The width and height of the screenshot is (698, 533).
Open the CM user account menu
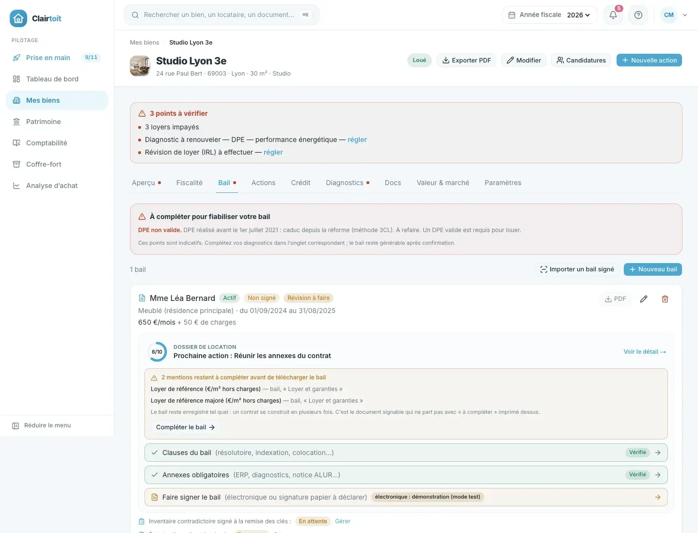click(674, 15)
